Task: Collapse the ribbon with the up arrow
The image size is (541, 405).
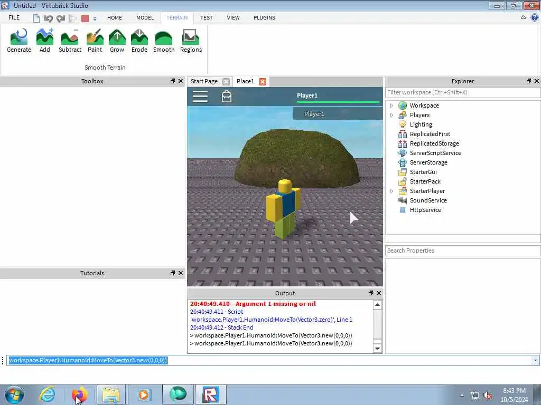Action: tap(523, 17)
